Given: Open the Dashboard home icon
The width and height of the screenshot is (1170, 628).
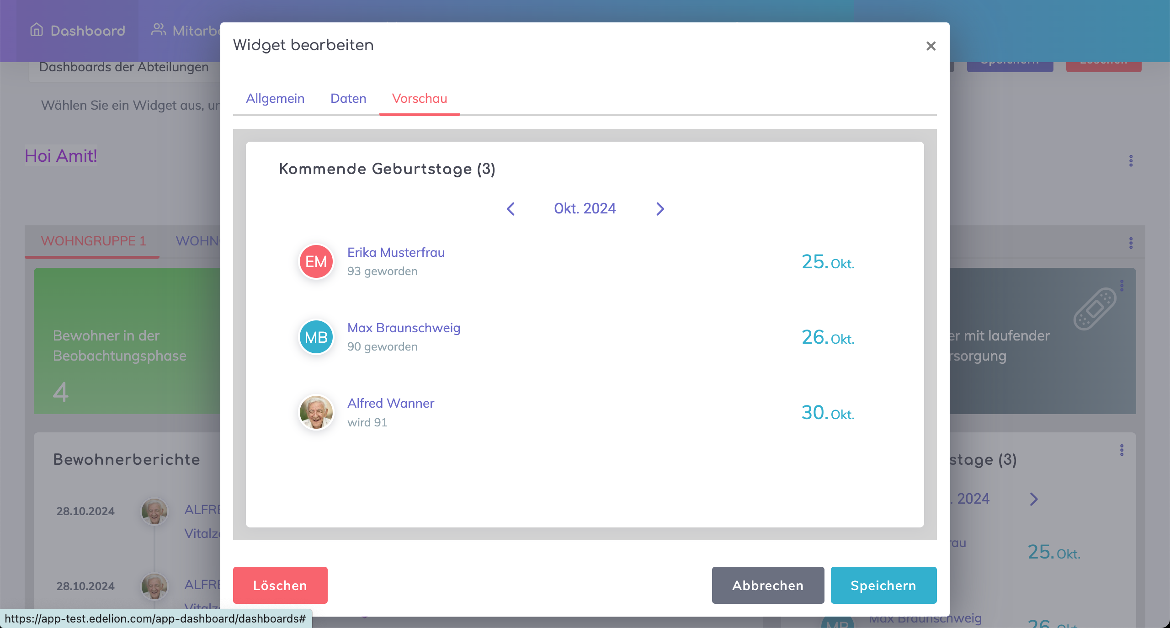Looking at the screenshot, I should tap(37, 30).
